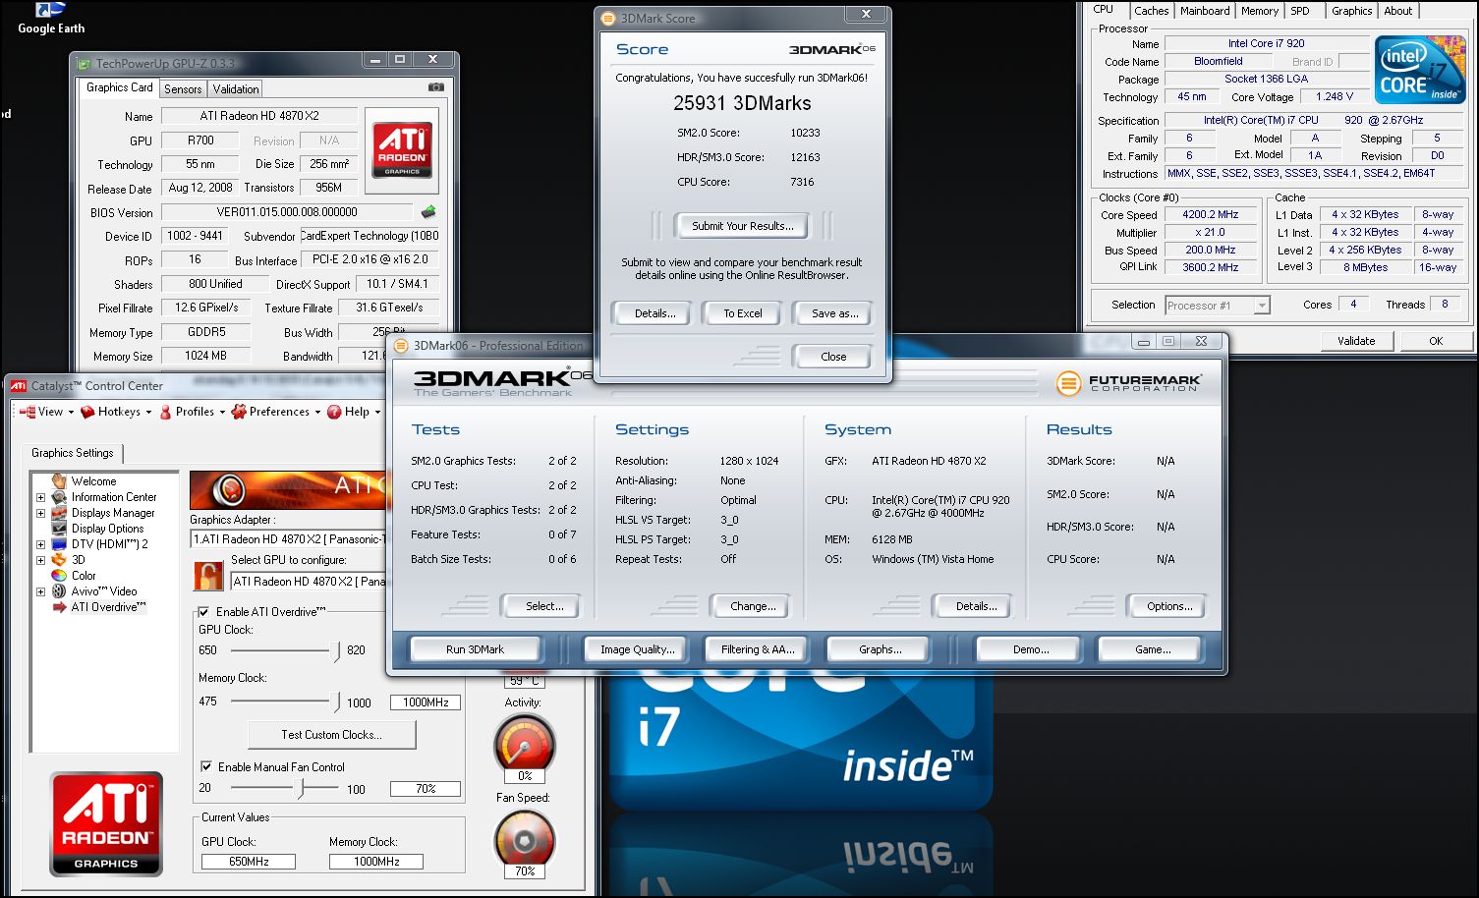Expand the Avivo Video tree node
This screenshot has width=1479, height=898.
pyautogui.click(x=40, y=591)
